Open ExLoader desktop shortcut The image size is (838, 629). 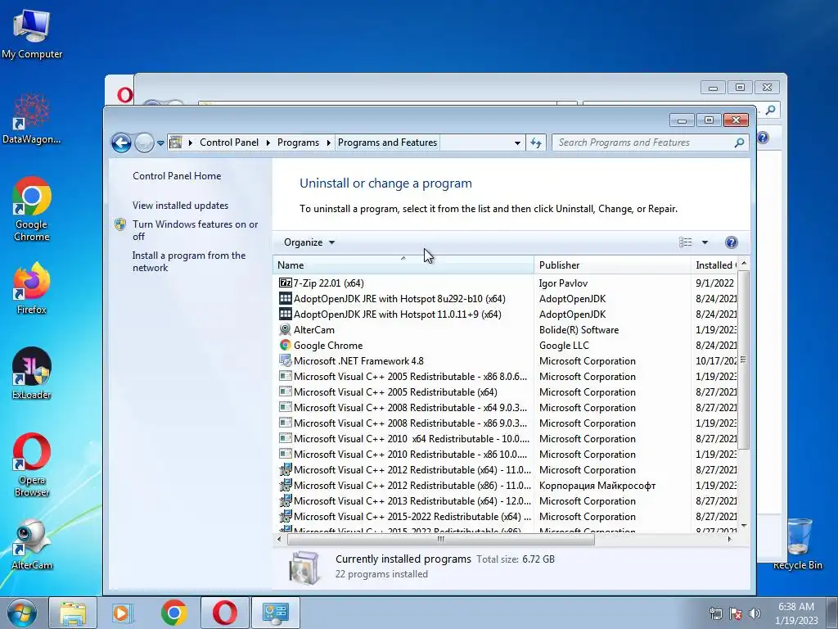pos(32,373)
